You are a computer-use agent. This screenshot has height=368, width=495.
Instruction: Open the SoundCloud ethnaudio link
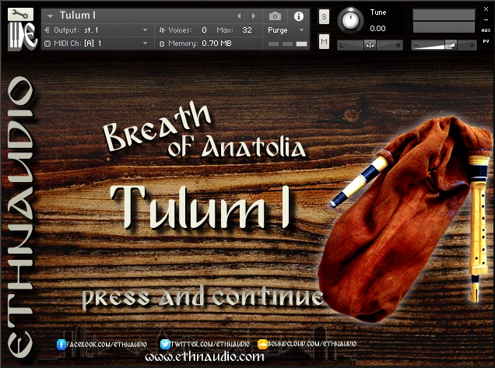click(x=312, y=344)
